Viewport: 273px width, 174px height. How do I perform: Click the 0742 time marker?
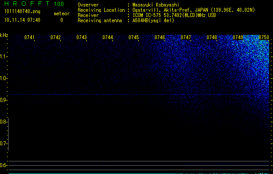[56, 37]
